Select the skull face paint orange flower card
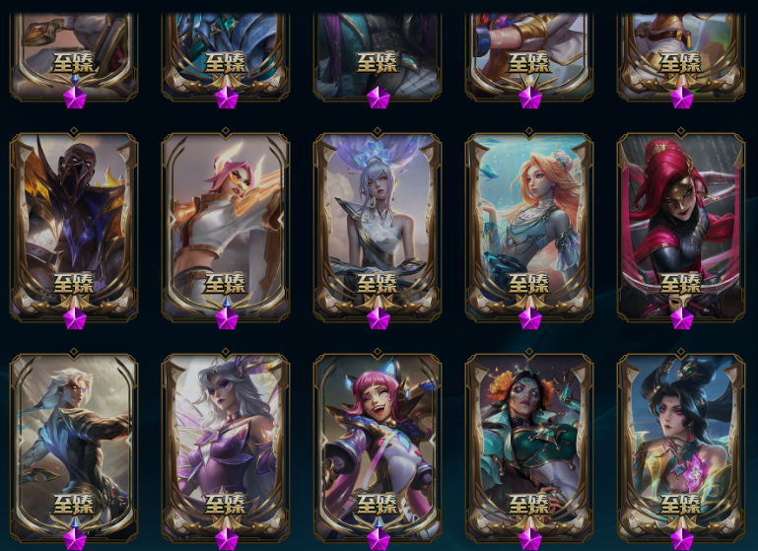 point(529,448)
